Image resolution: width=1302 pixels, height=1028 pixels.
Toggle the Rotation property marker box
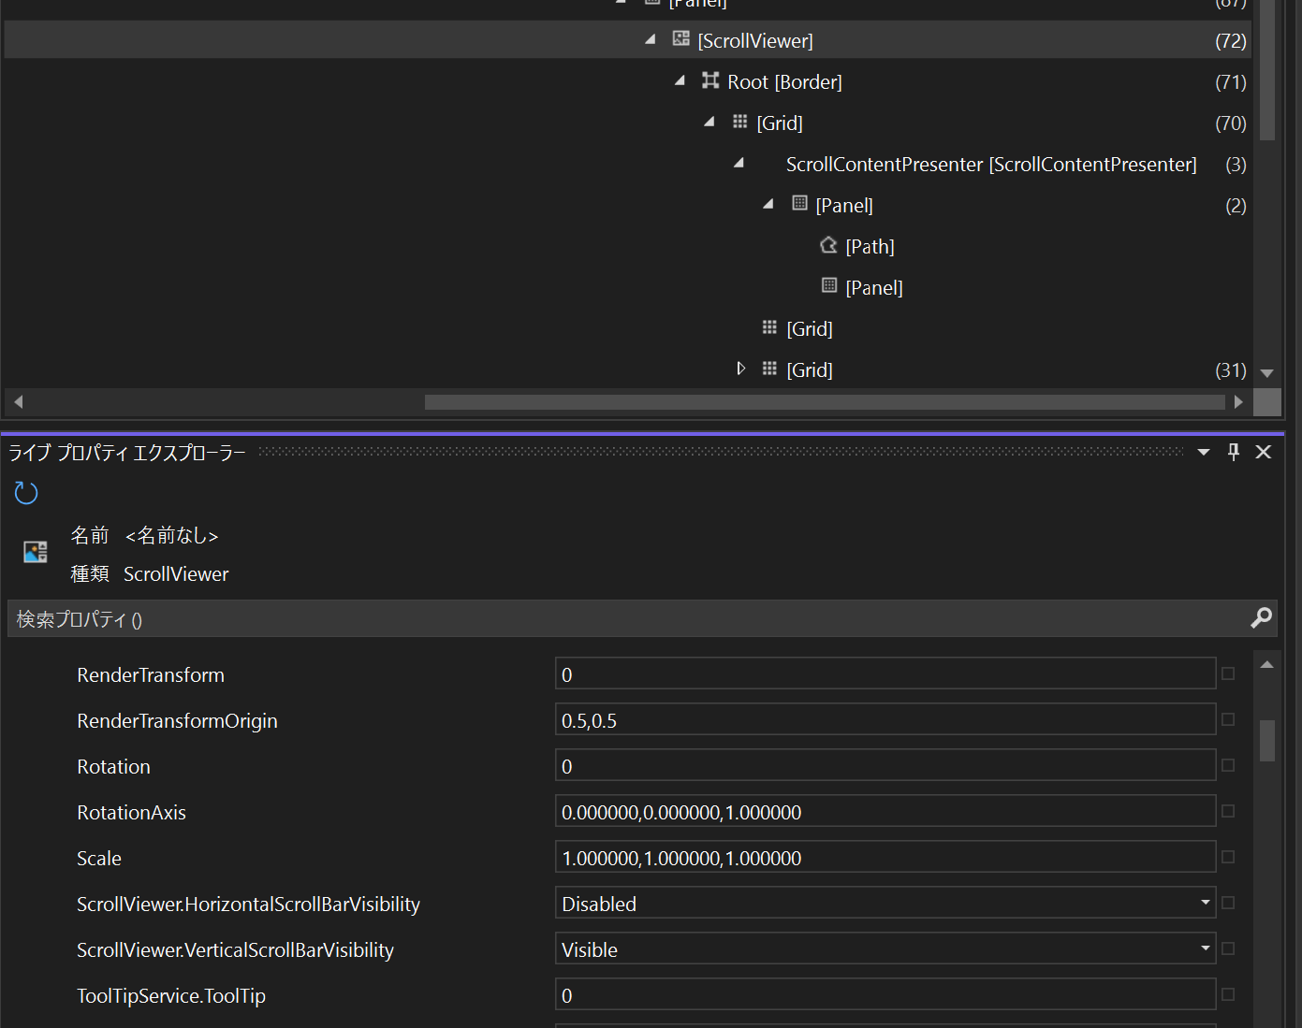pyautogui.click(x=1228, y=765)
